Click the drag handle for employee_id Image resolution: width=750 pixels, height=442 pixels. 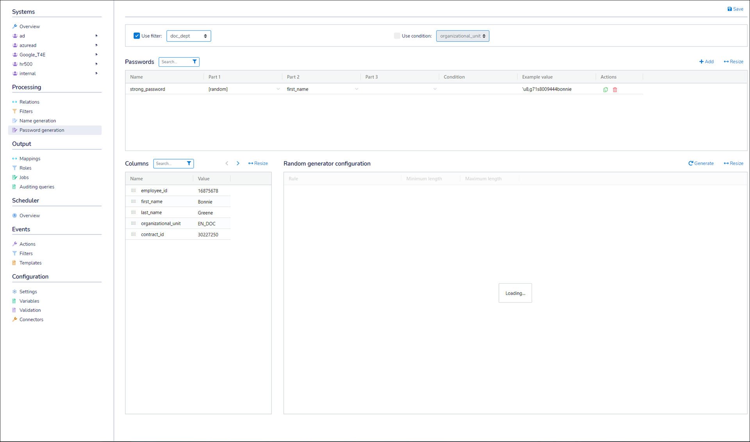(133, 190)
